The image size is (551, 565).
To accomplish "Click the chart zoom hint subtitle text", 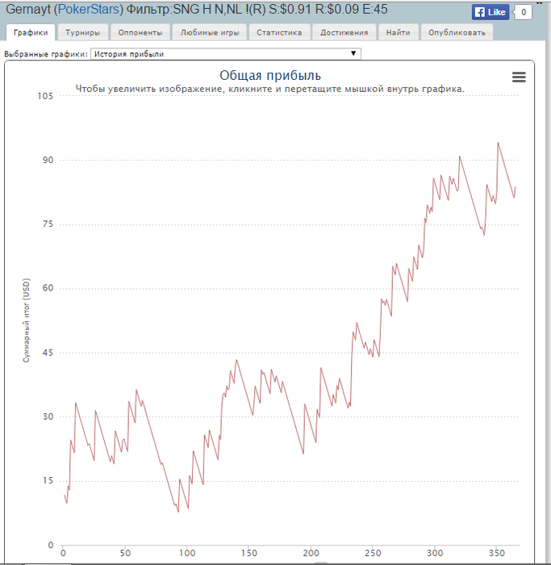I will pos(269,89).
